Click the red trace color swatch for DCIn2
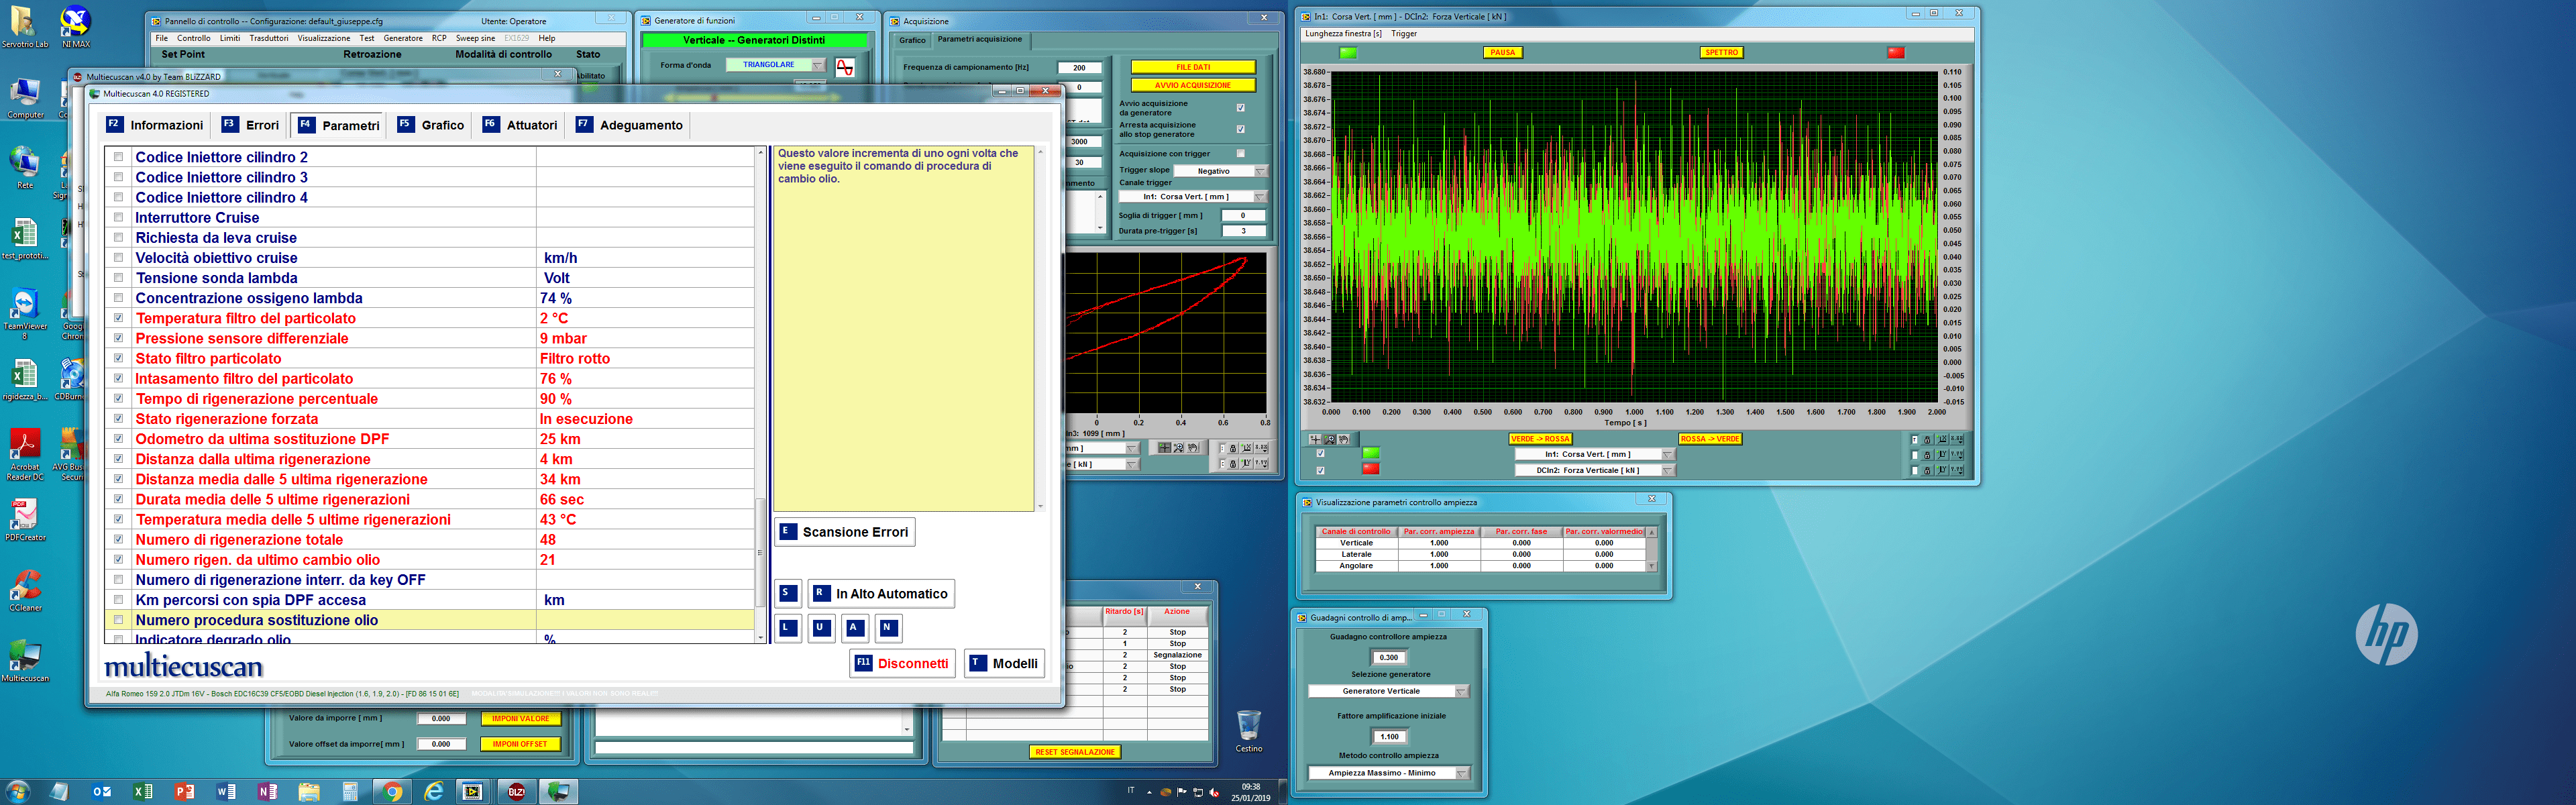The width and height of the screenshot is (2576, 805). pyautogui.click(x=1371, y=469)
